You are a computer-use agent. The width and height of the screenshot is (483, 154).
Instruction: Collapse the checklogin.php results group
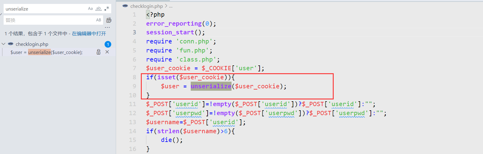coord(4,44)
